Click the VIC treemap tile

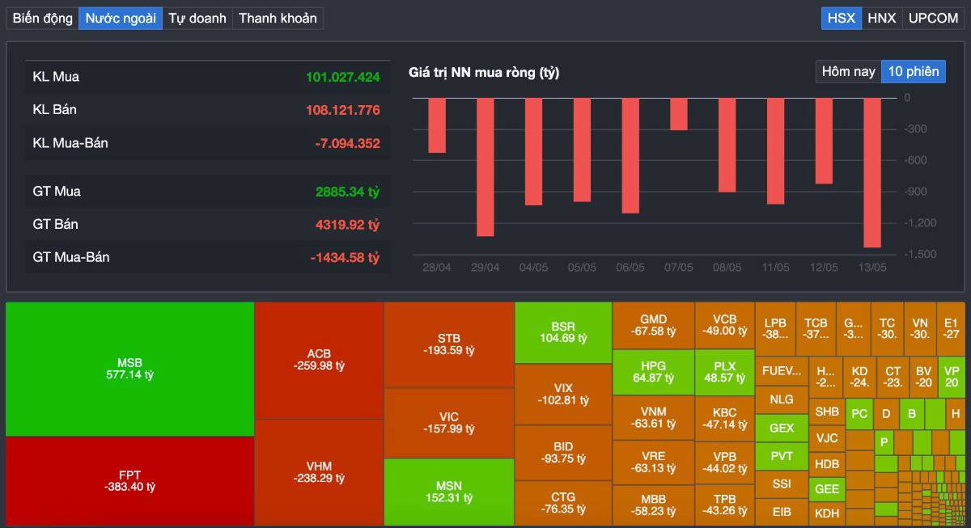[x=449, y=424]
